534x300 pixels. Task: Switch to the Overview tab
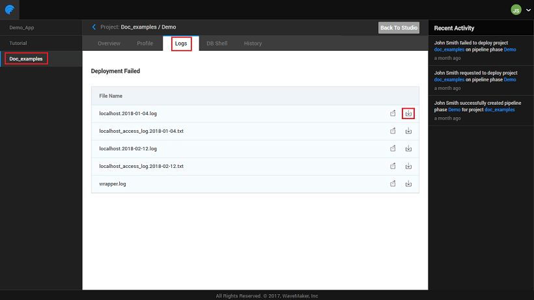click(x=109, y=44)
